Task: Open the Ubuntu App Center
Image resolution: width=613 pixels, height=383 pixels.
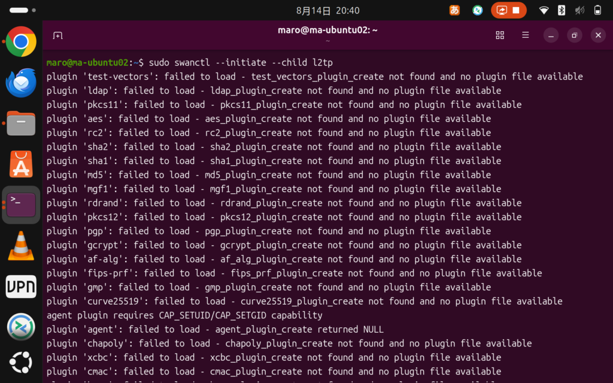Action: pyautogui.click(x=21, y=164)
